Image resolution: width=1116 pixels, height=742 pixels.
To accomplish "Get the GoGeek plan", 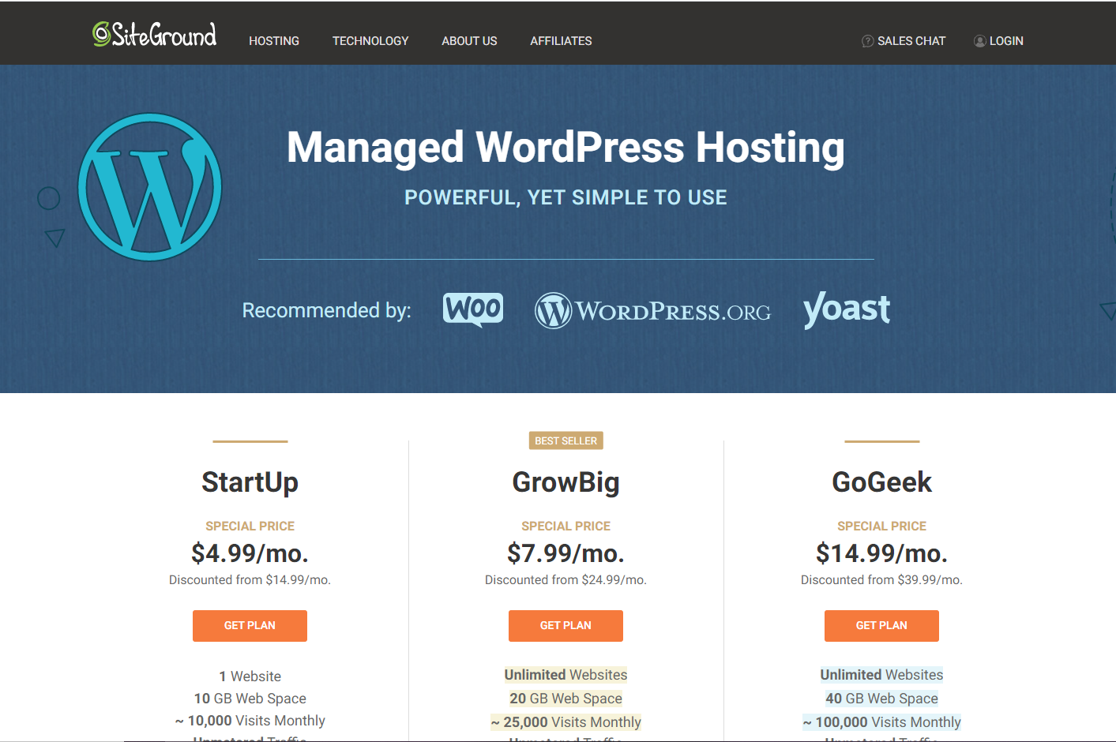I will click(x=881, y=625).
